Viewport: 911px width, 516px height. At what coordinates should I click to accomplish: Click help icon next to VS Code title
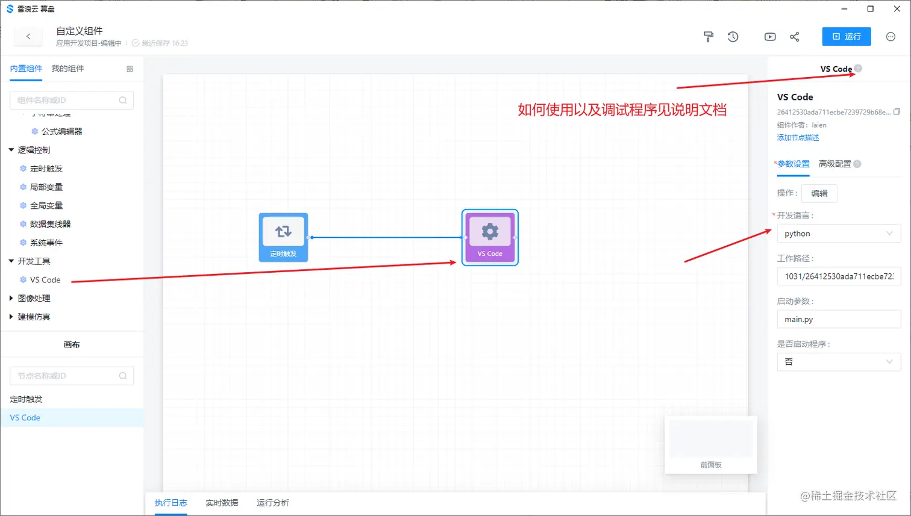858,68
